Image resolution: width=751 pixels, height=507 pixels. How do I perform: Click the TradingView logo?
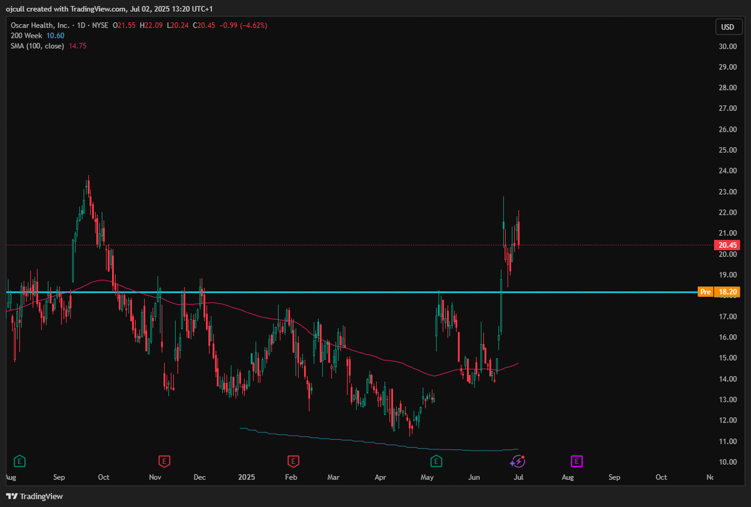click(x=36, y=496)
